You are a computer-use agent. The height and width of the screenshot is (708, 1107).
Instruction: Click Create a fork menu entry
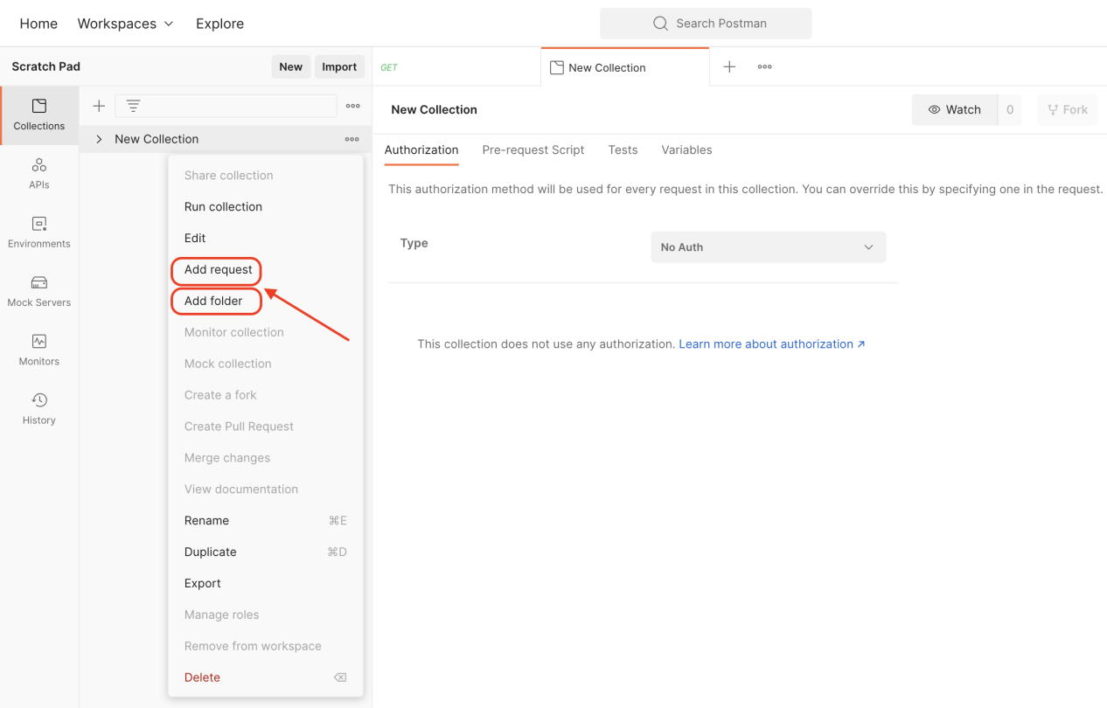click(265, 395)
